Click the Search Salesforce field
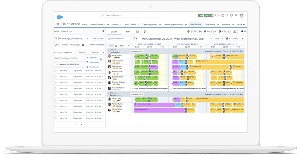The width and height of the screenshot is (303, 166). [x=129, y=15]
